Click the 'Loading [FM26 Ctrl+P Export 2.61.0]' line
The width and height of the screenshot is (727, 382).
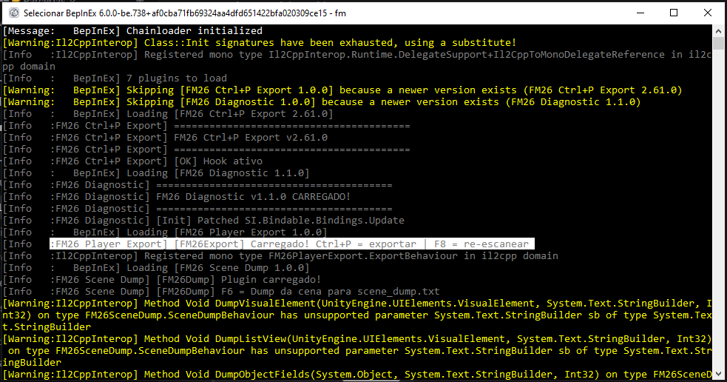pos(169,114)
